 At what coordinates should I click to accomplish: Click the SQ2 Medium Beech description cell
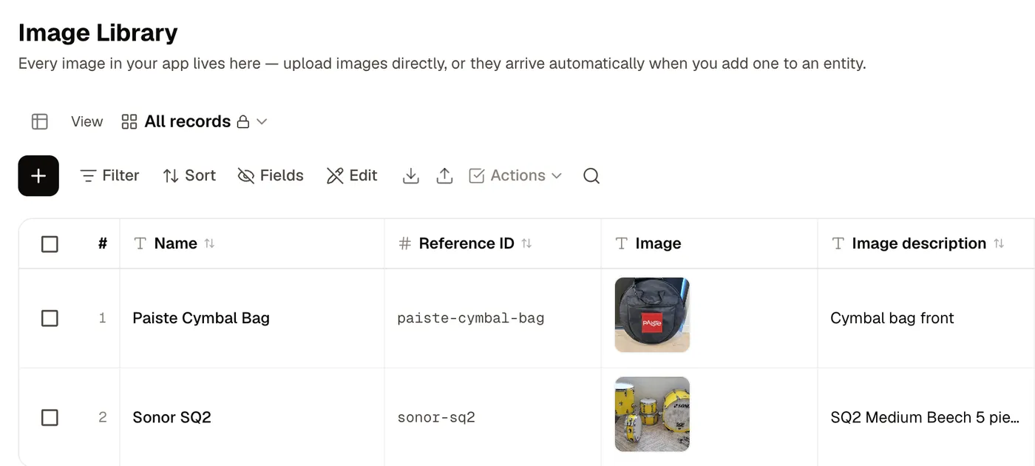tap(926, 417)
